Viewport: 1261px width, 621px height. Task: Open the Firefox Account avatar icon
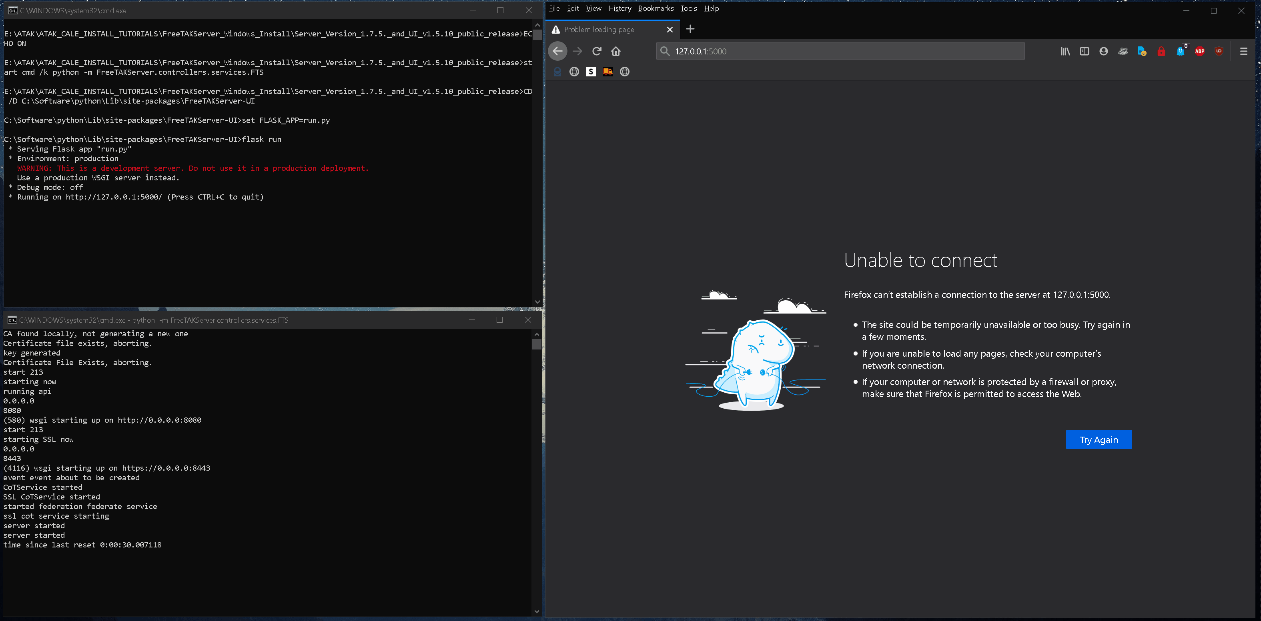[1103, 51]
